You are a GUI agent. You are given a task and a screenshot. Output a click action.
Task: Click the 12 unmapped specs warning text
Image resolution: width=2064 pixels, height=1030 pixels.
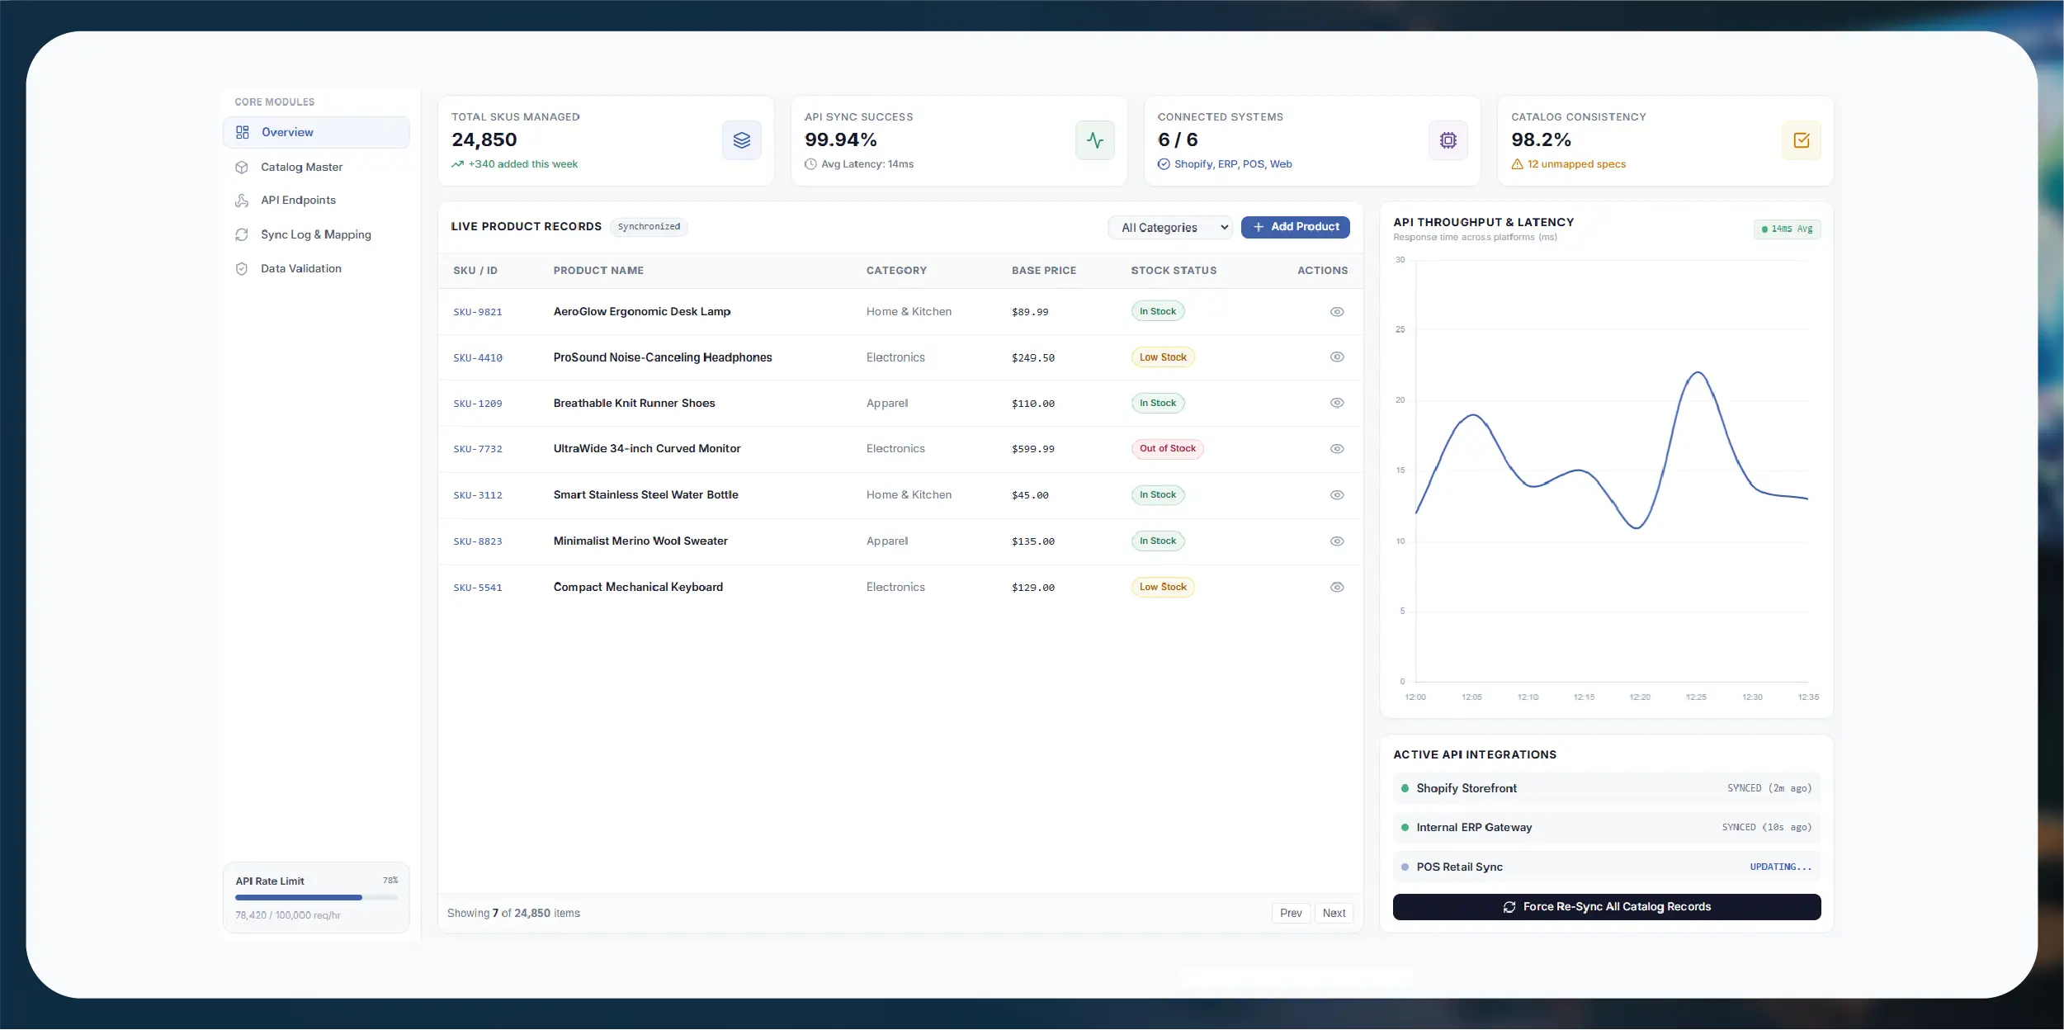[1576, 164]
